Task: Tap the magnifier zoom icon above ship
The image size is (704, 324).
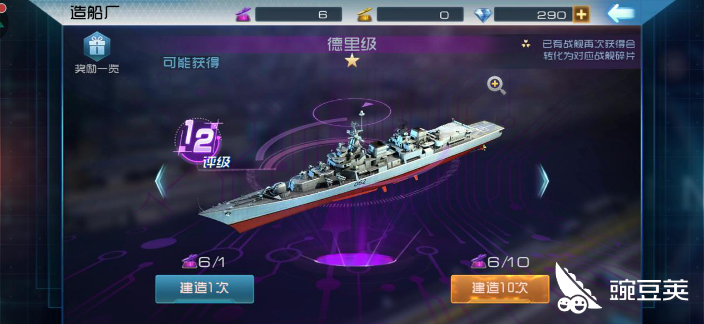Action: pyautogui.click(x=496, y=85)
